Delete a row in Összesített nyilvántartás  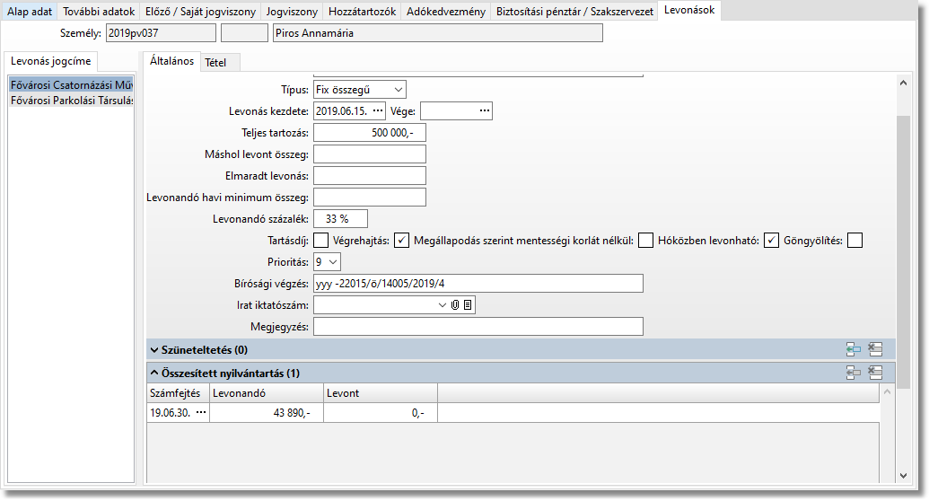coord(875,373)
